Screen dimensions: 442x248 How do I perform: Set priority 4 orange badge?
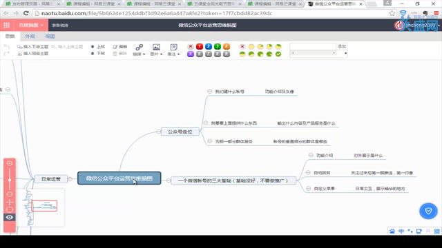pos(227,46)
